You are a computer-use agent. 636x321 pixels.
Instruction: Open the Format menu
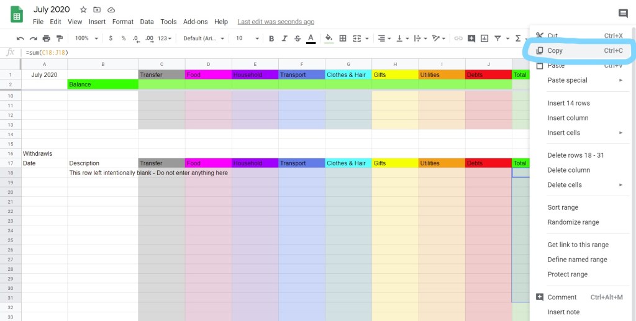(123, 22)
